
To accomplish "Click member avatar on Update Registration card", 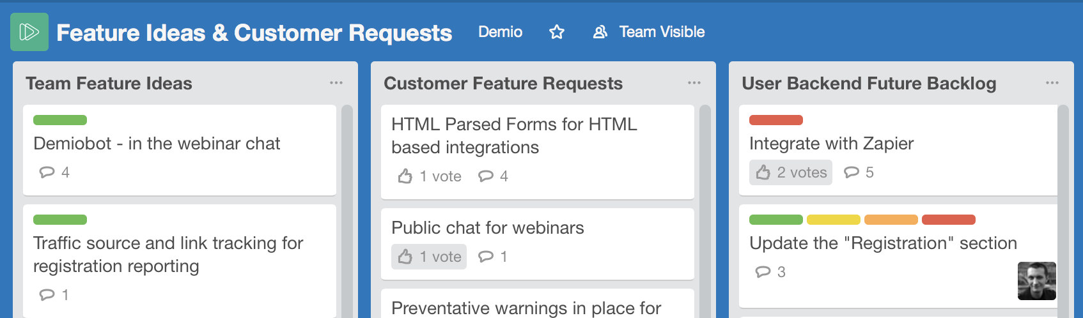I will coord(1037,281).
